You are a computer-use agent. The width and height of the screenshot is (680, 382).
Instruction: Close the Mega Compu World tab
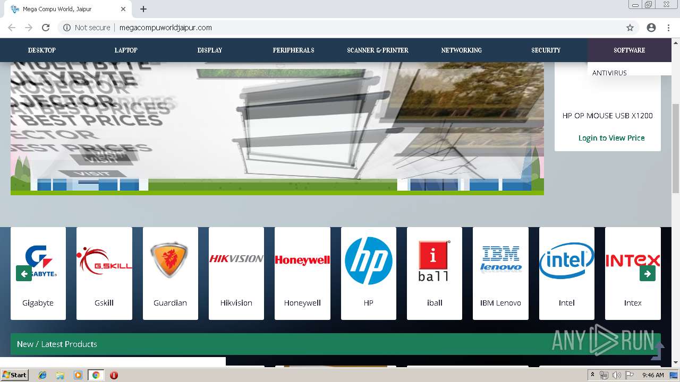tap(123, 9)
